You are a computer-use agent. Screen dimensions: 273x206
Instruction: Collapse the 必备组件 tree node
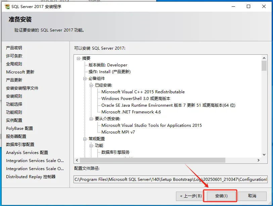click(x=85, y=79)
